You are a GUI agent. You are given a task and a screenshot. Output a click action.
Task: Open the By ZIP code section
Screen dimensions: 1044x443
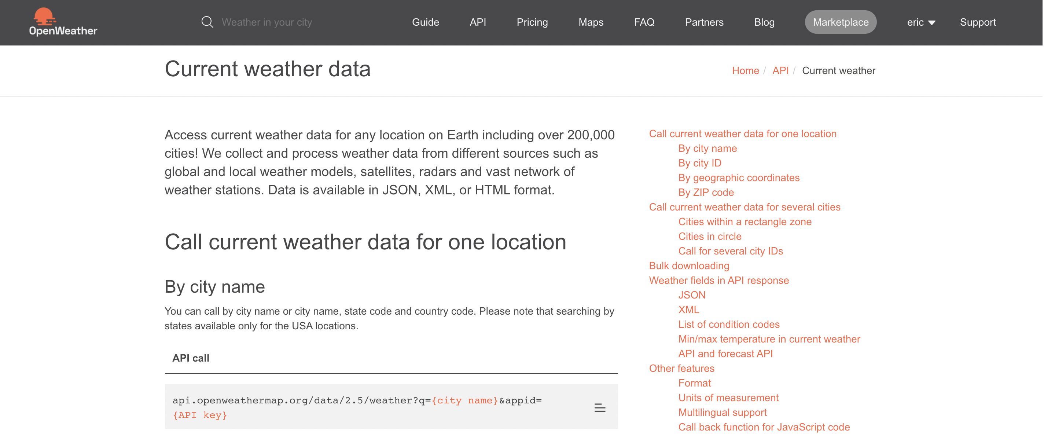coord(706,192)
